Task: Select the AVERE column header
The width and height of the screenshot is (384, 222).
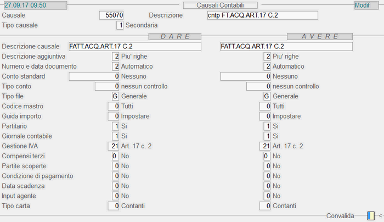Action: (x=320, y=37)
